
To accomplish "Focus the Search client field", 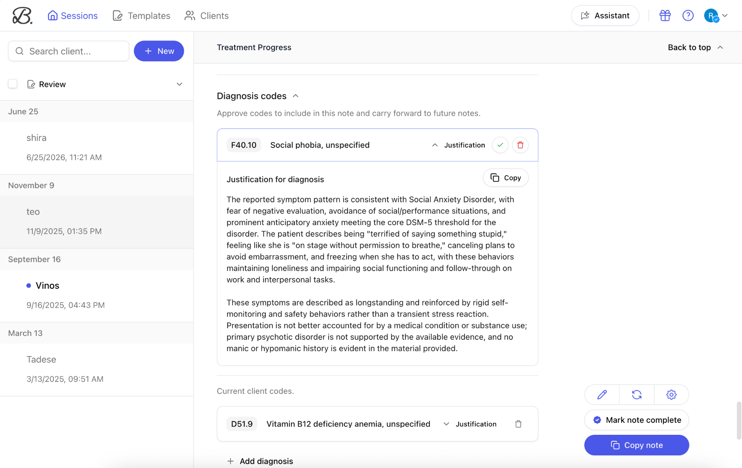I will pos(69,51).
